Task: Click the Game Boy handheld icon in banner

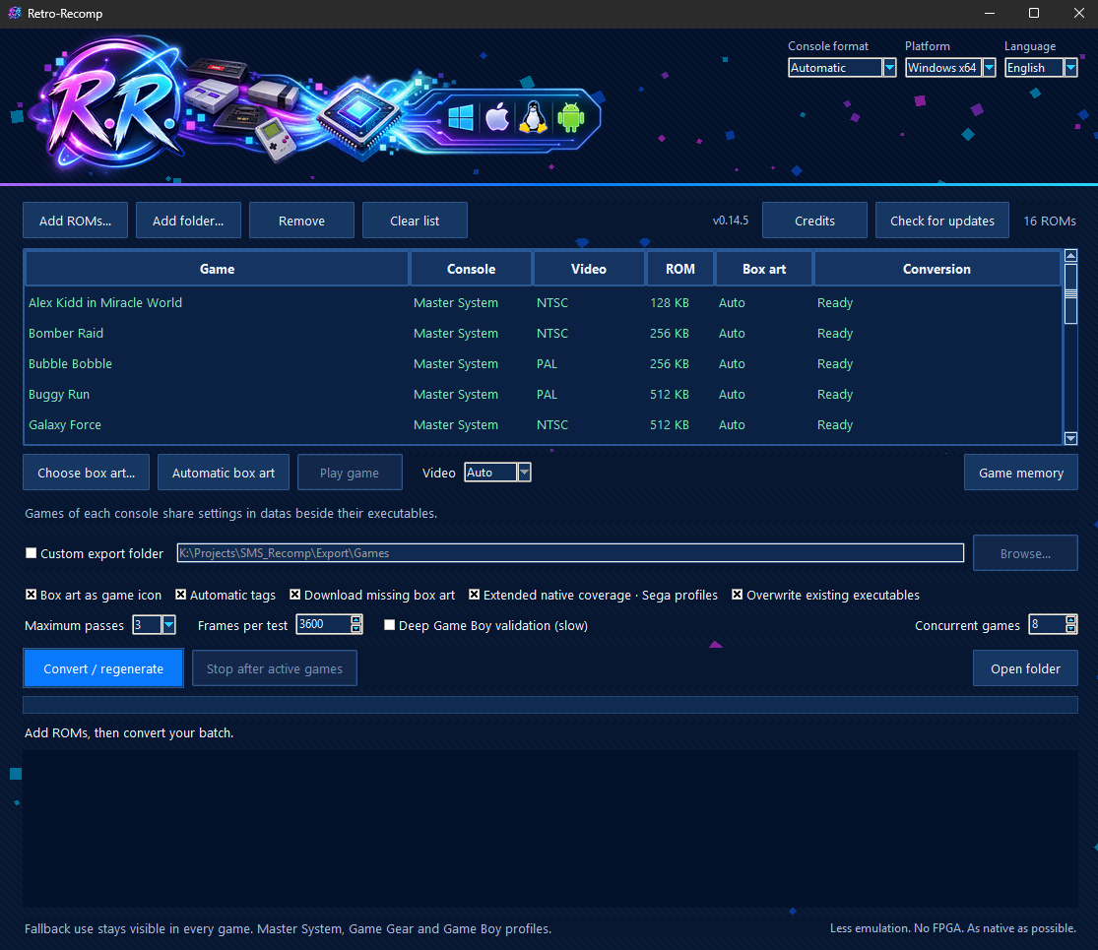Action: point(275,140)
